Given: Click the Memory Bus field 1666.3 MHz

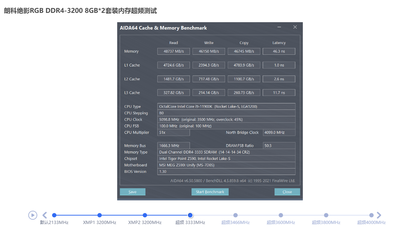Looking at the screenshot, I should (x=173, y=146).
